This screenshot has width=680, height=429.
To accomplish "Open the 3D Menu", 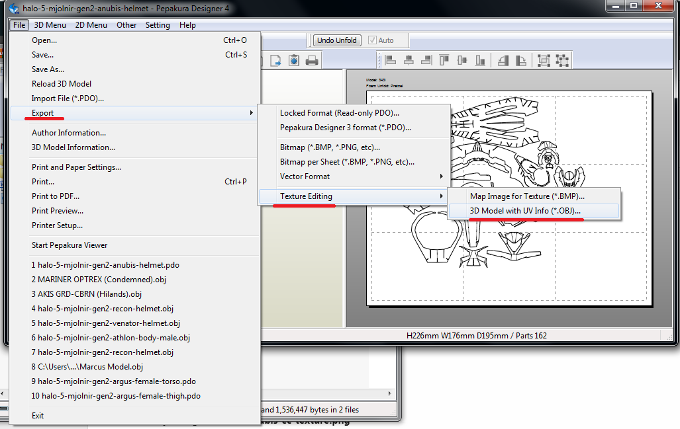I will point(50,25).
